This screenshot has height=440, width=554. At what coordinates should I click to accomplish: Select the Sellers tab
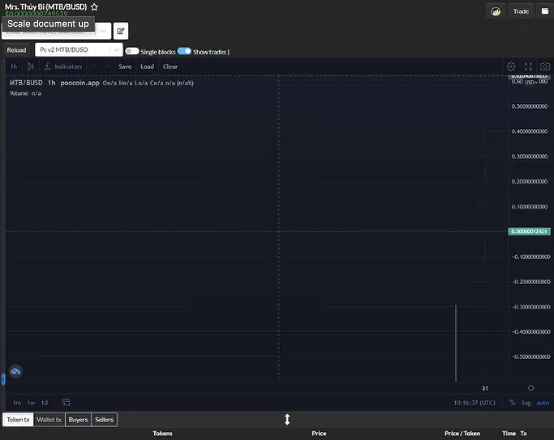coord(104,420)
